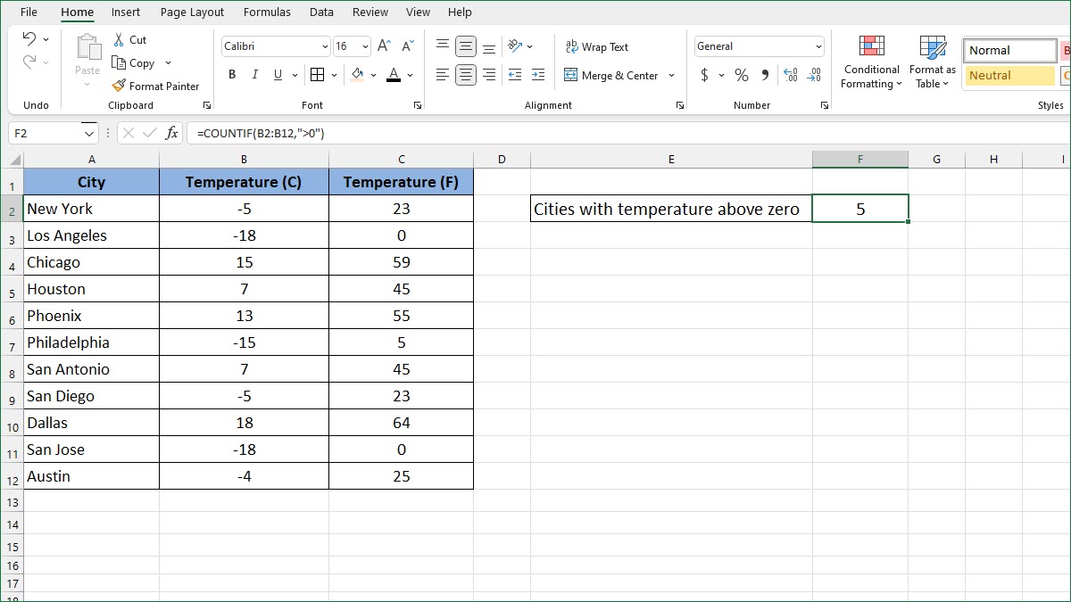Toggle italic formatting
Viewport: 1071px width, 602px height.
pos(254,75)
